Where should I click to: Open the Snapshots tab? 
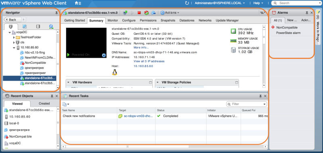tap(168, 20)
